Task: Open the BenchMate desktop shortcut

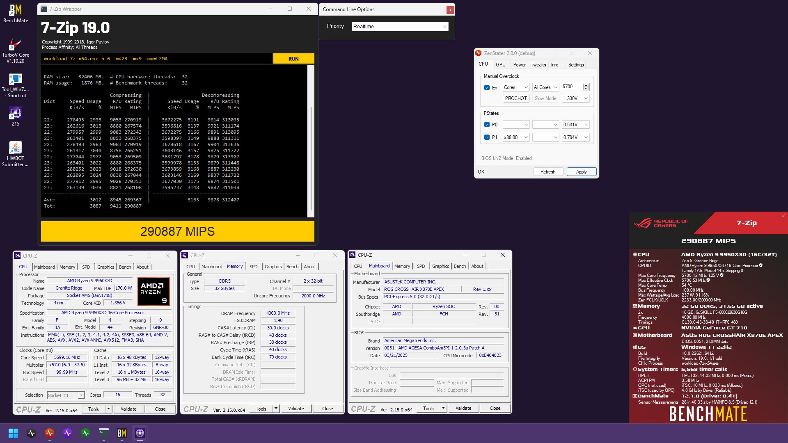Action: click(16, 14)
